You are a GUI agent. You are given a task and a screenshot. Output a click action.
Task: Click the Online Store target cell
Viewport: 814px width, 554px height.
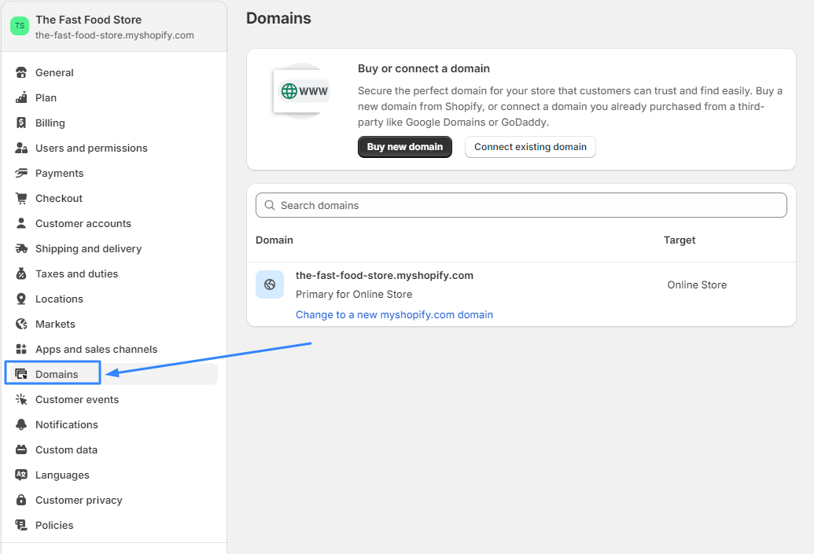697,284
